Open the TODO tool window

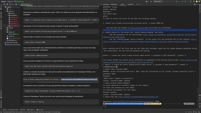click(23, 110)
